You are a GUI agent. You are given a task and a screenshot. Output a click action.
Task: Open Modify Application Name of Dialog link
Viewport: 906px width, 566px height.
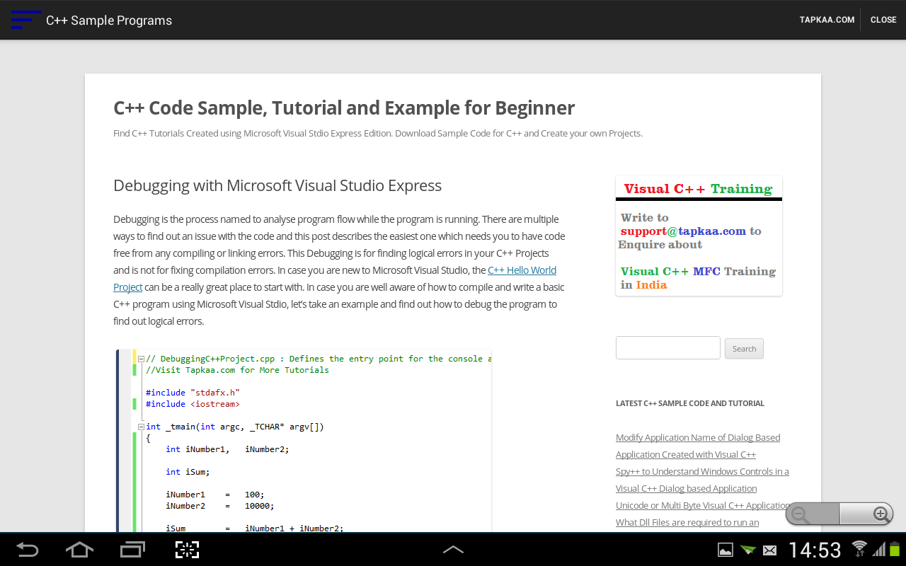click(698, 446)
